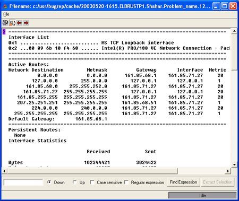The image size is (239, 201).
Task: Click 'None' under Persistent Routes
Action: point(20,135)
